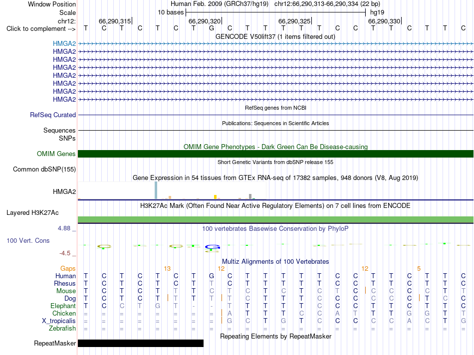Open 'Repeating Elements by RepeatMasker' title
Viewport: 474px width, 355px height.
click(x=275, y=336)
